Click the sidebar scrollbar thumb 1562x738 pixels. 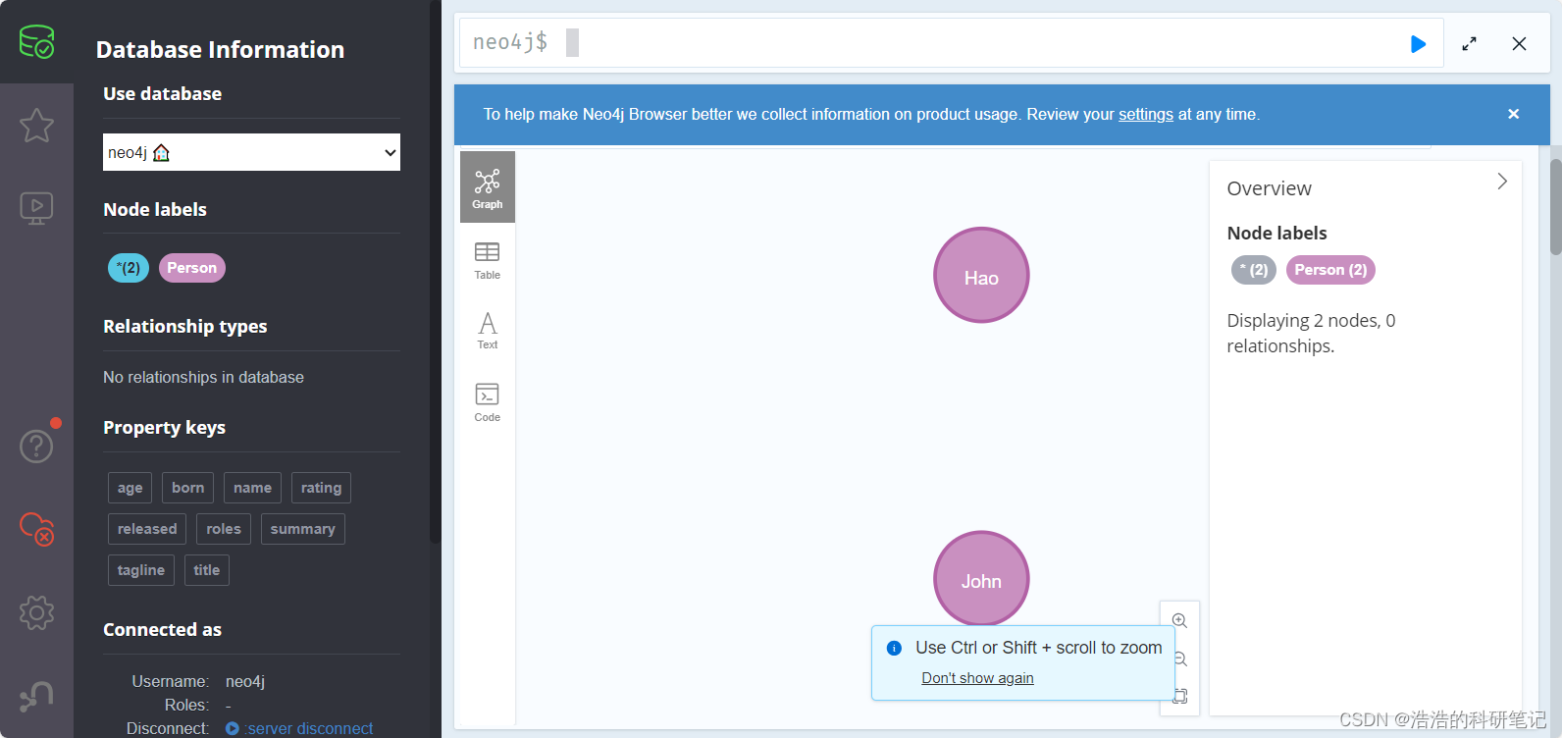[x=435, y=271]
